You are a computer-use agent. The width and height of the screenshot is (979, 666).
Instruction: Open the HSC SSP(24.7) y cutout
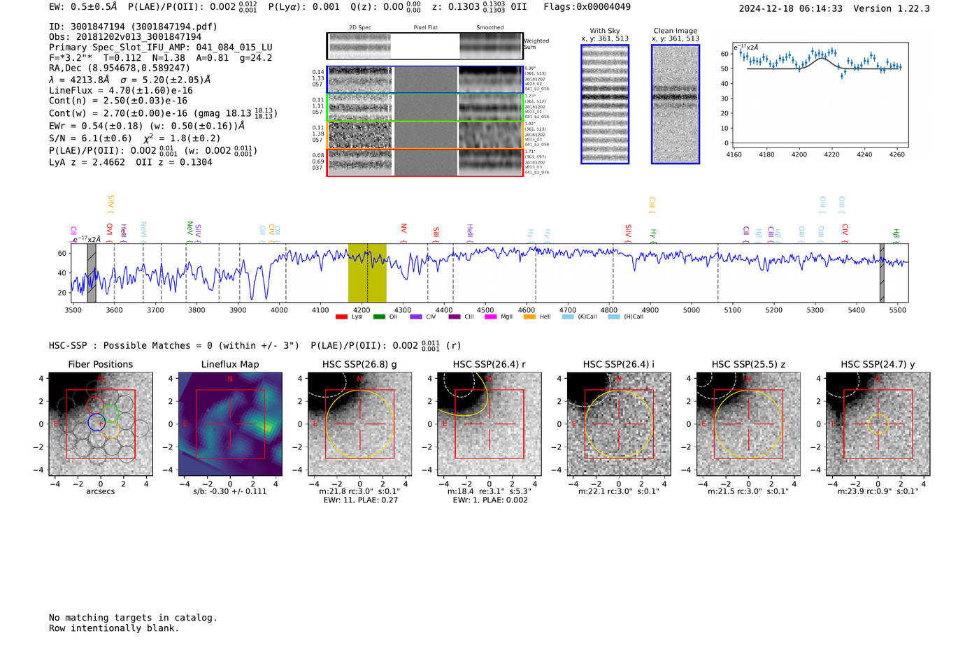(x=878, y=424)
